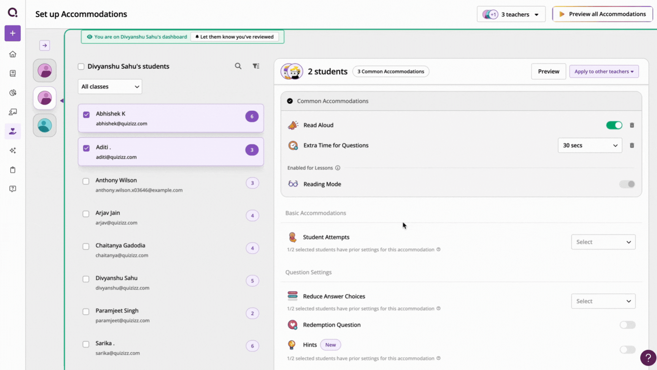Uncheck the Abhishek K checkbox
Viewport: 657px width, 370px height.
86,115
